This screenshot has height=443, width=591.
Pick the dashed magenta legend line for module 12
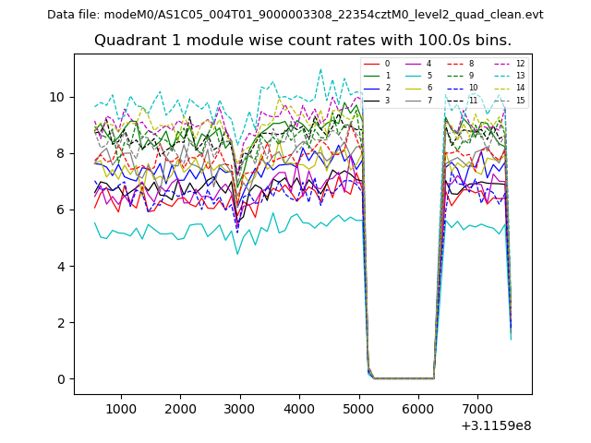click(501, 64)
